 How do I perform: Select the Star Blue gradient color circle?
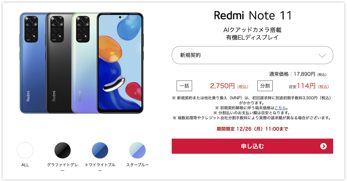[x=137, y=150]
